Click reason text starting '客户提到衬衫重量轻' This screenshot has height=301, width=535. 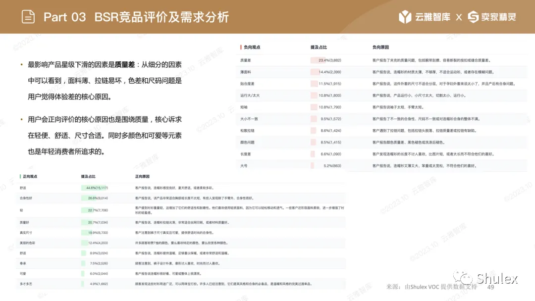[x=240, y=210]
